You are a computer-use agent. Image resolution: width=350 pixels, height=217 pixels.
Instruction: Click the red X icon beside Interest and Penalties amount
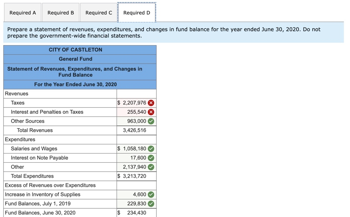(x=151, y=112)
